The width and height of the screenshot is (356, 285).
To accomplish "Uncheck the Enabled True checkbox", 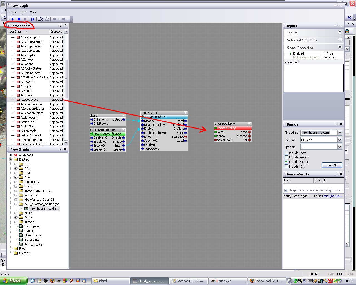I will (324, 53).
